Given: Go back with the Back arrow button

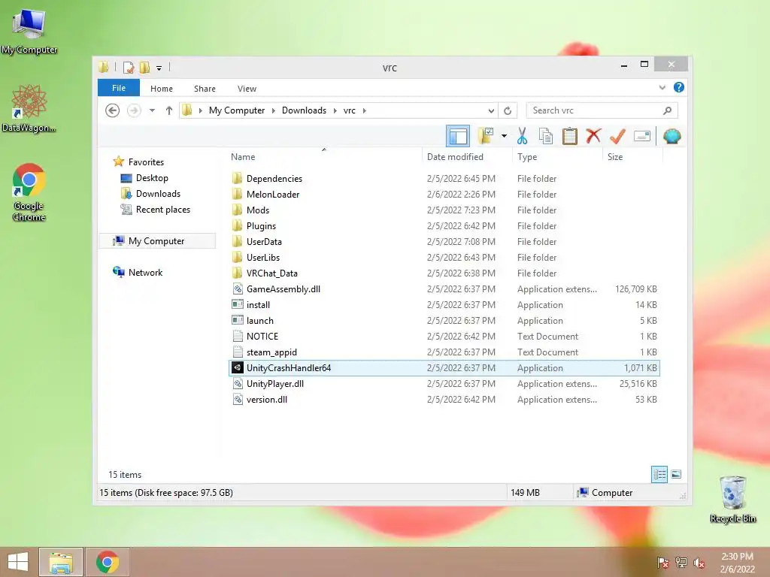Looking at the screenshot, I should click(113, 110).
